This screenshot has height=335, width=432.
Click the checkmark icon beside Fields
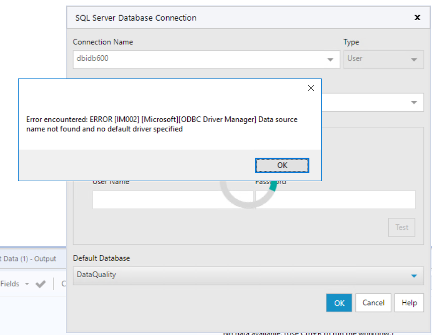pyautogui.click(x=40, y=284)
